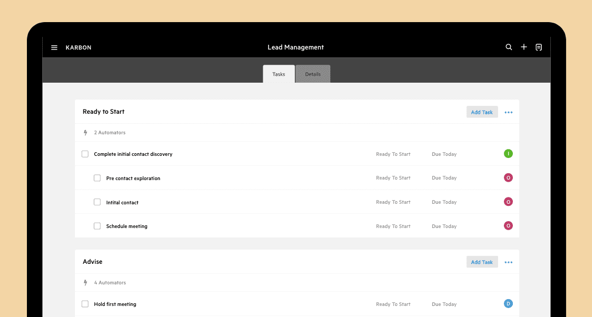The height and width of the screenshot is (317, 592).
Task: Open Ready To Start status of Schedule meeting
Action: (393, 226)
